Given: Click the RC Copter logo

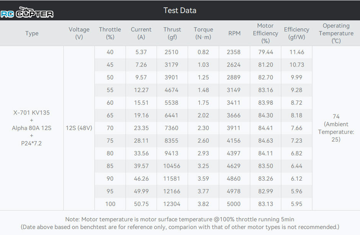Looking at the screenshot, I should (27, 12).
